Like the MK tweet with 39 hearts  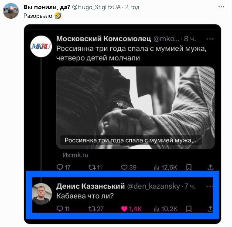tap(124, 167)
